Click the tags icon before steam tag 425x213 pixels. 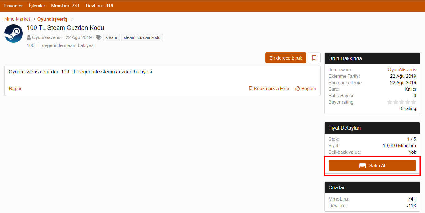pos(98,37)
